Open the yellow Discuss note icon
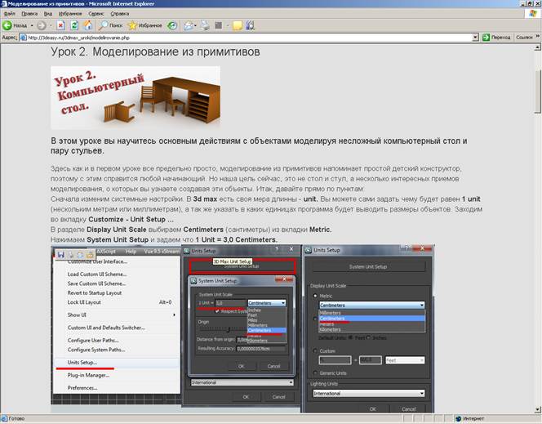This screenshot has height=424, width=542. 238,25
